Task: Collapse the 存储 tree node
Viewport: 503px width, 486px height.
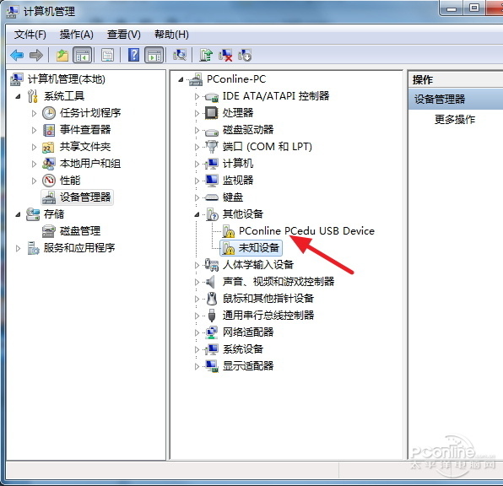Action: point(18,214)
